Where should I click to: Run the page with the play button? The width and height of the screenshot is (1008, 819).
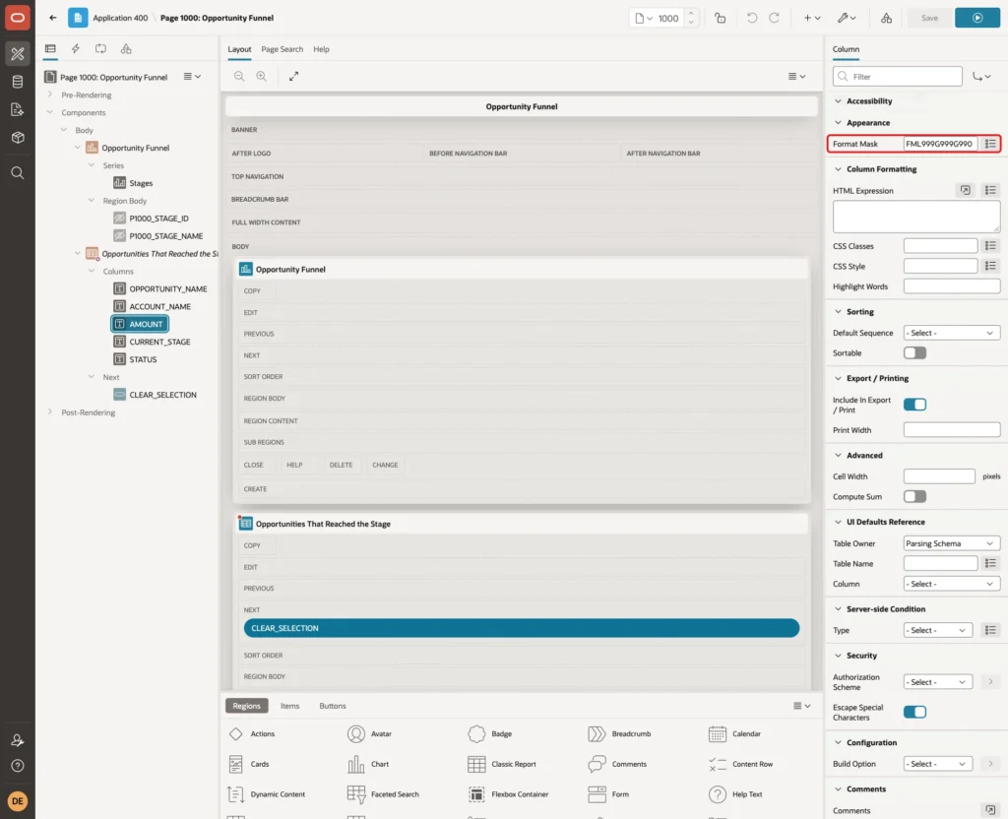pos(977,18)
